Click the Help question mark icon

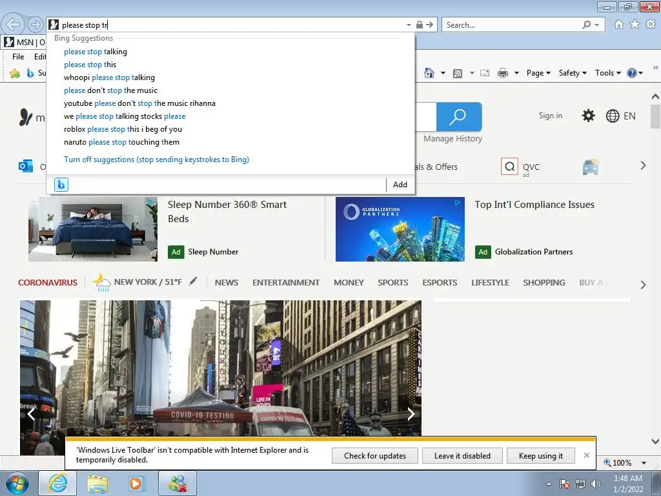click(x=631, y=73)
